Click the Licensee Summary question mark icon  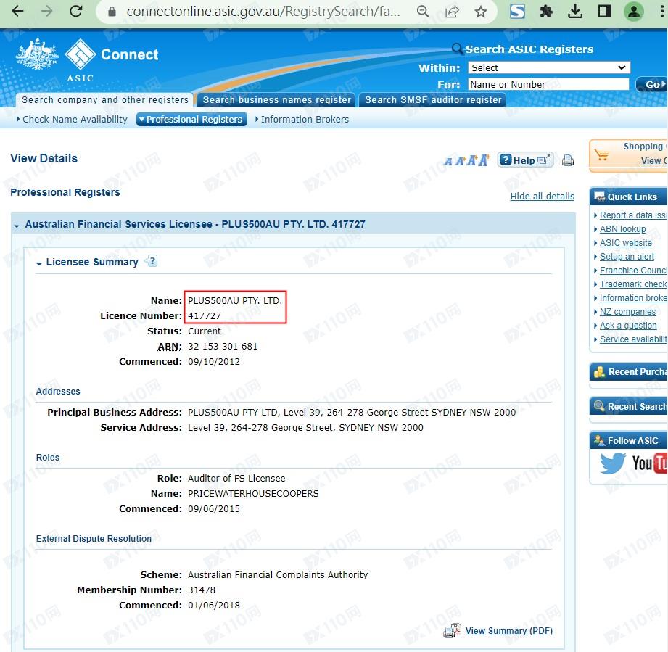152,260
